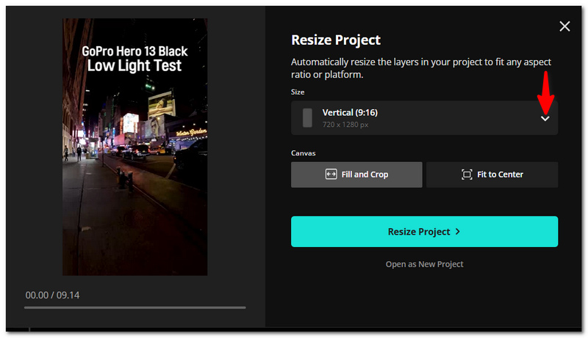
Task: Click the vertical aspect ratio rectangle icon
Action: click(307, 118)
